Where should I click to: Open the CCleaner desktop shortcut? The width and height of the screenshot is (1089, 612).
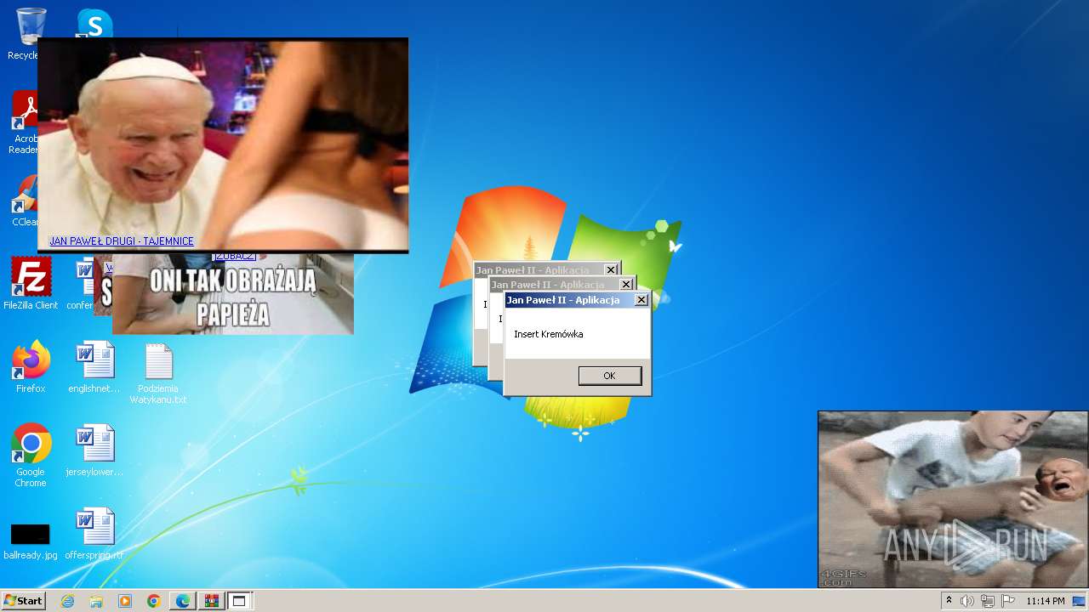pos(25,201)
